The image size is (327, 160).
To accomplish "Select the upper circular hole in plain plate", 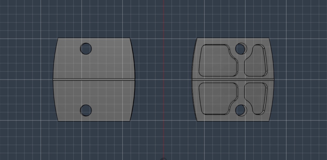I will 86,49.
